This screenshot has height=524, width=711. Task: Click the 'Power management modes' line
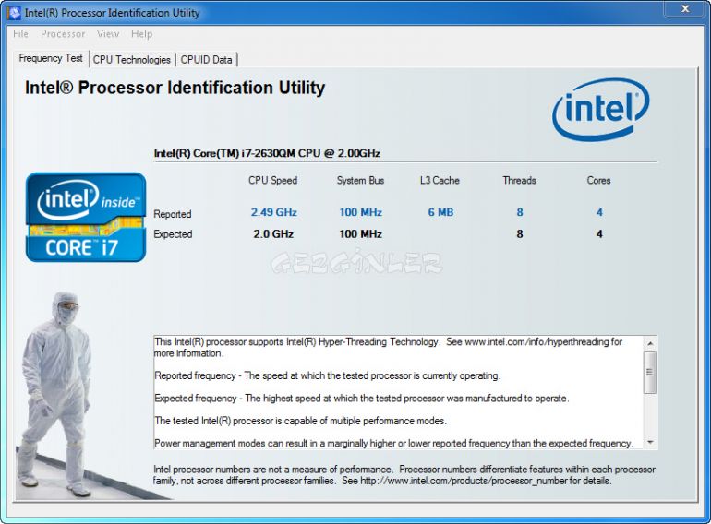[393, 444]
